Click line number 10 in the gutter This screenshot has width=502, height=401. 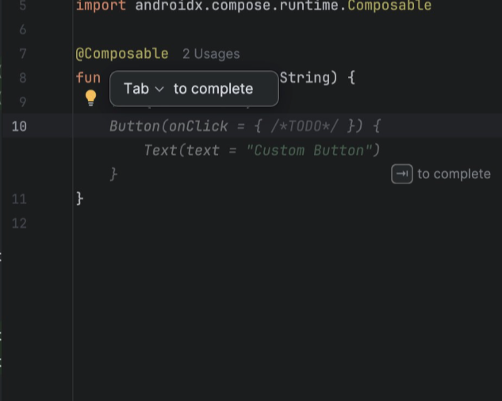click(18, 126)
